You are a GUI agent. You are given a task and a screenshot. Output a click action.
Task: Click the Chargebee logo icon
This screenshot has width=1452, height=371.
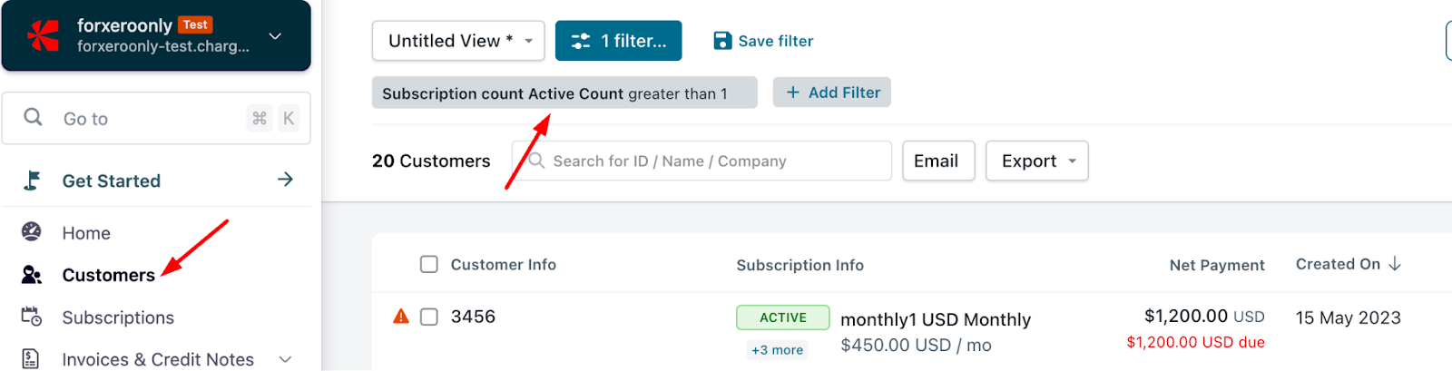pyautogui.click(x=43, y=35)
